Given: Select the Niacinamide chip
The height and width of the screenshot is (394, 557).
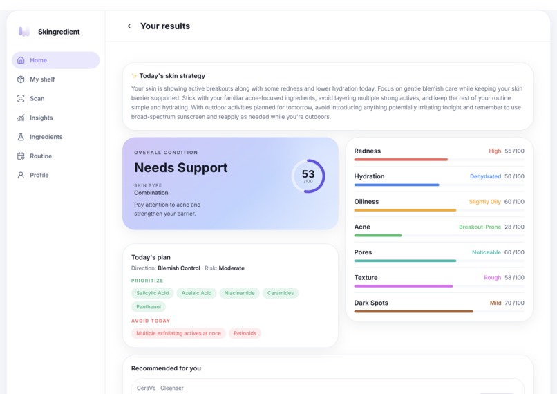Looking at the screenshot, I should point(239,293).
